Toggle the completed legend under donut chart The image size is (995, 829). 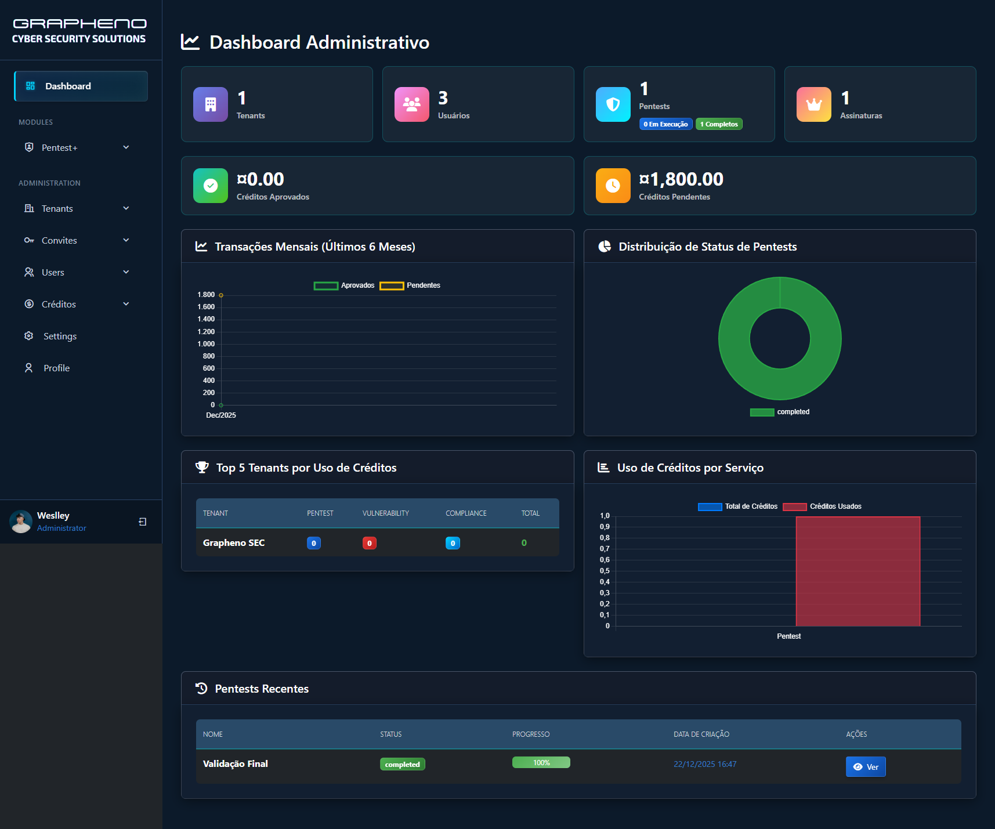780,411
